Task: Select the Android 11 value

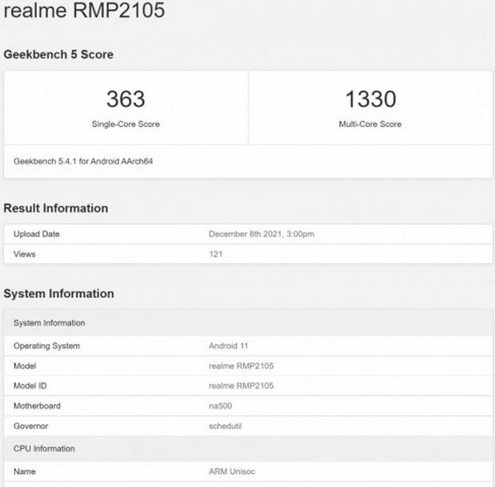Action: point(228,346)
